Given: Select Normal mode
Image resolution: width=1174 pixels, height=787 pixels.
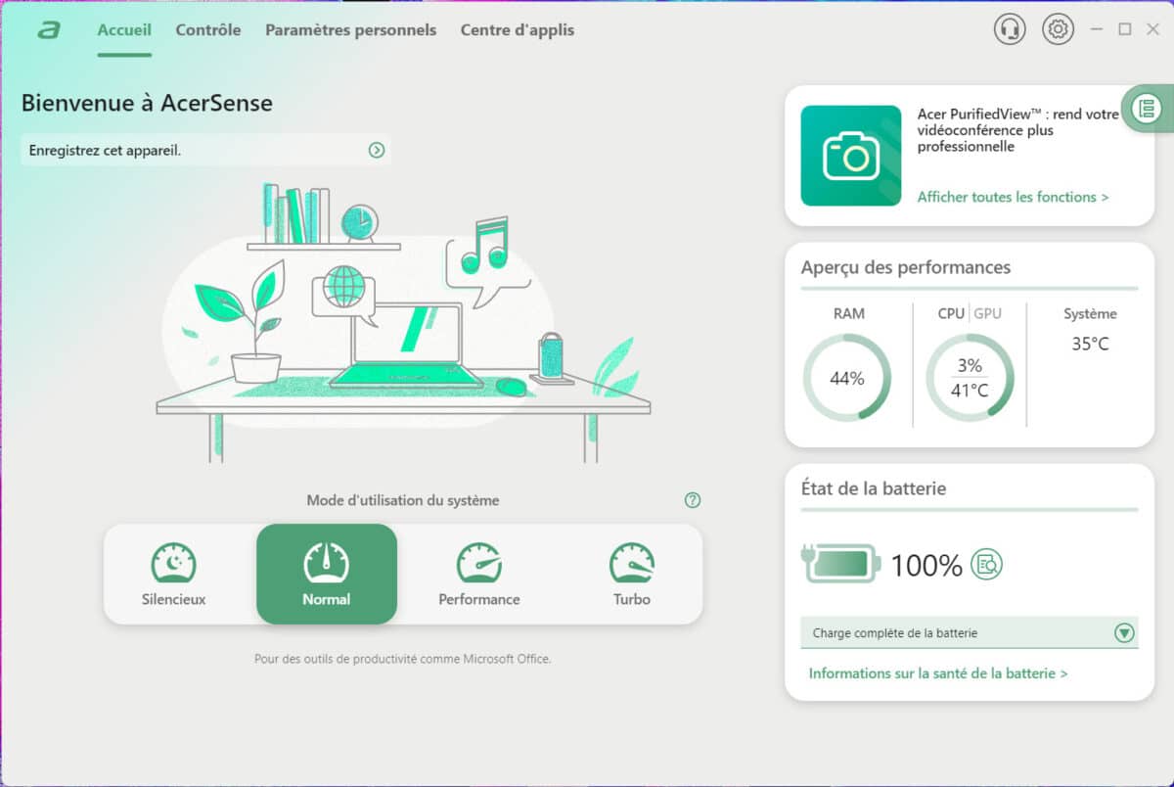Looking at the screenshot, I should point(327,575).
